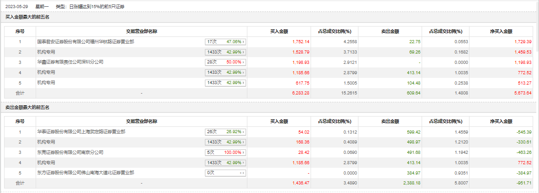Open 东方证券佛山南海大道北证券营业部 link
The width and height of the screenshot is (539, 193).
pos(85,173)
